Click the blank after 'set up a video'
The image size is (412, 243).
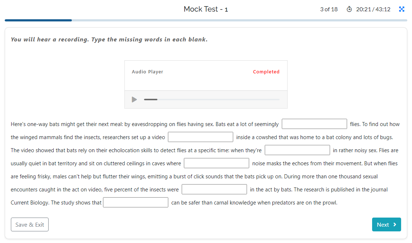coord(201,137)
